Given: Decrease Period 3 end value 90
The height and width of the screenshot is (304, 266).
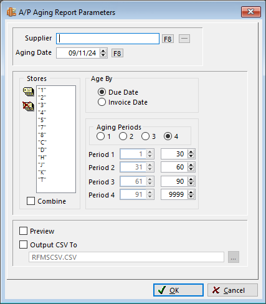Looking at the screenshot, I should pyautogui.click(x=191, y=184).
